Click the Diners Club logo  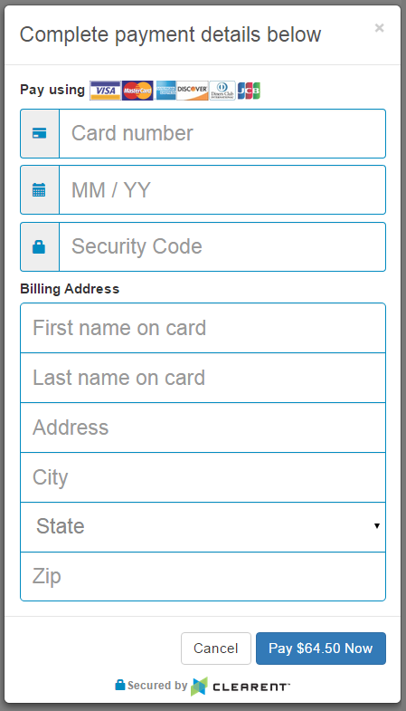(222, 91)
